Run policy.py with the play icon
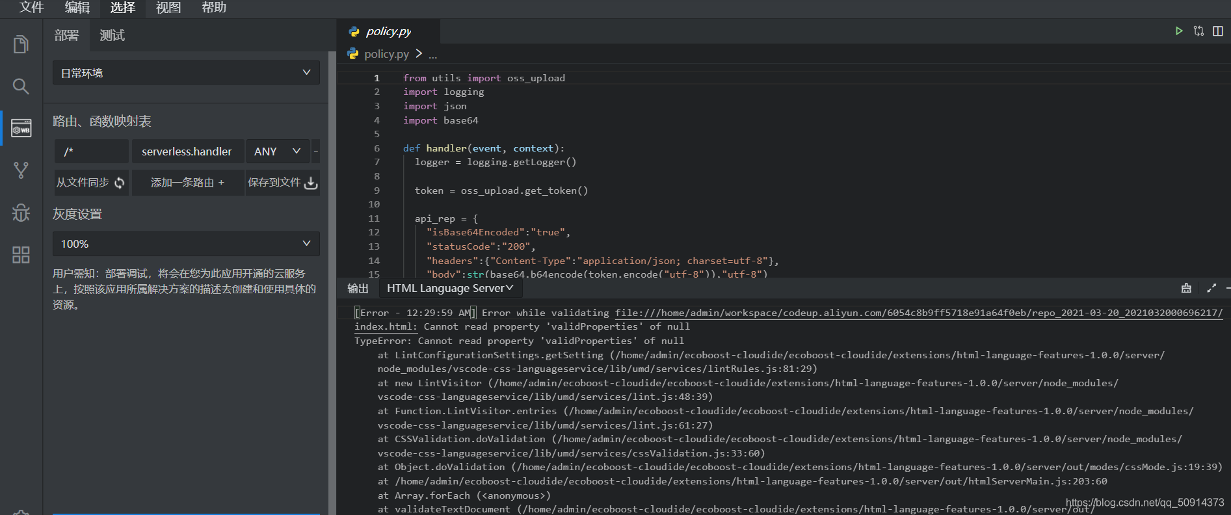Screen dimensions: 1231x515 coord(1179,31)
